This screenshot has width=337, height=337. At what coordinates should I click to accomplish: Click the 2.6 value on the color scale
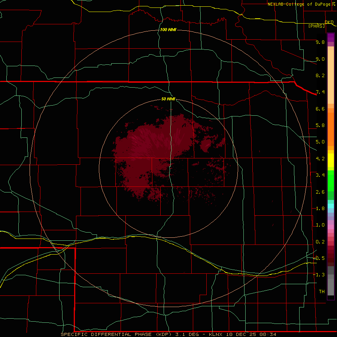(x=320, y=192)
